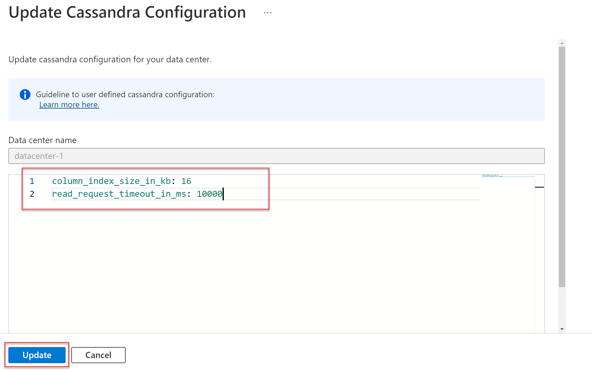Click the Update Cassandra Configuration heading

[127, 13]
